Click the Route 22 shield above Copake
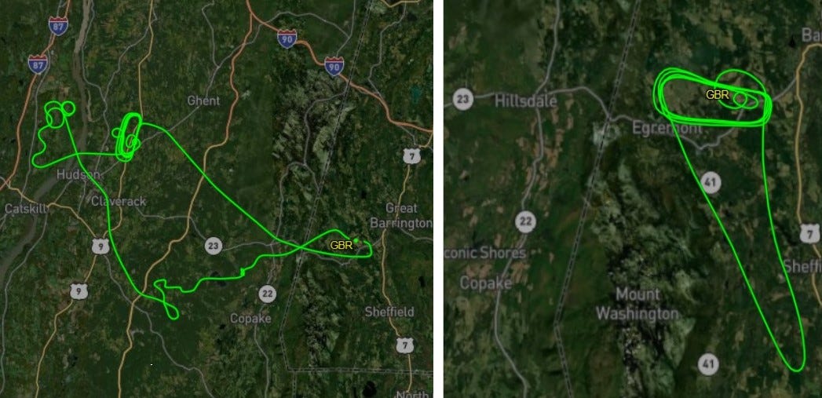This screenshot has height=398, width=822. point(268,294)
